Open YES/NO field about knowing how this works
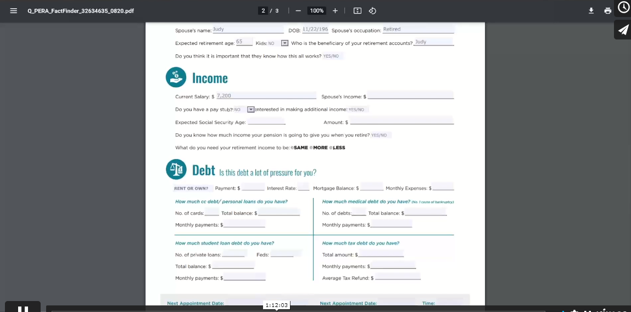Image resolution: width=631 pixels, height=312 pixels. click(332, 56)
